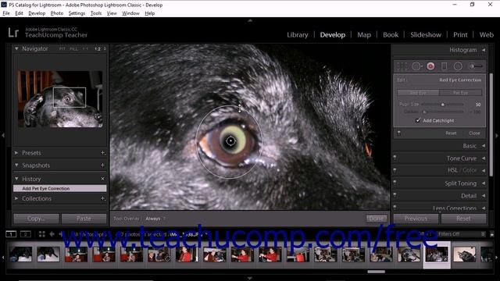
Task: Toggle Detail panel switch
Action: click(x=395, y=195)
